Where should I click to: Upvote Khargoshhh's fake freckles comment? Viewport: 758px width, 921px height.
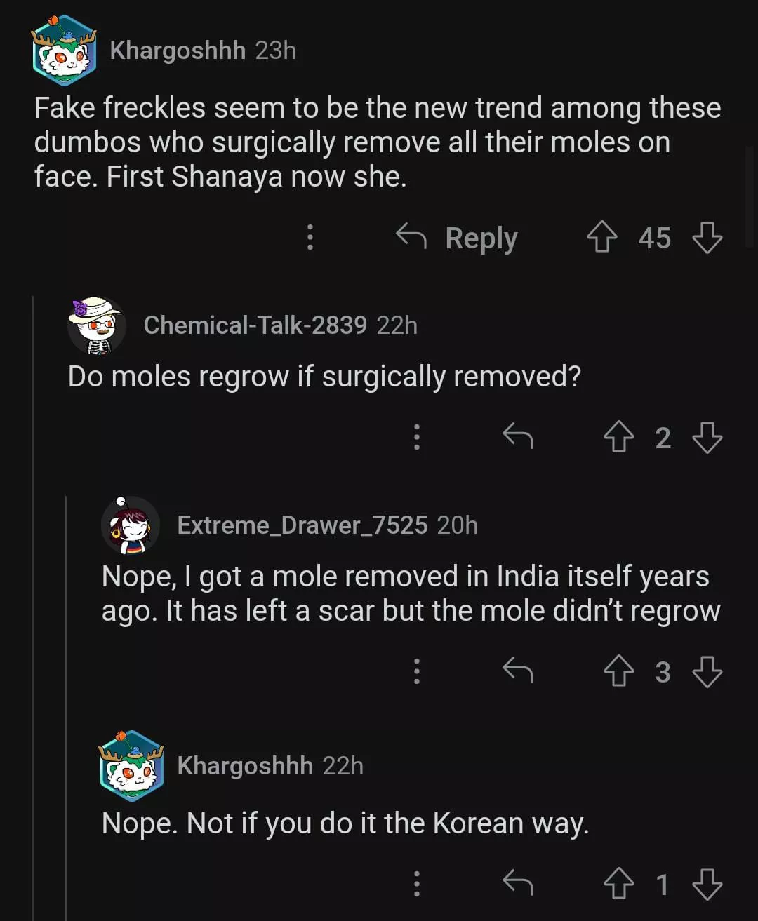click(601, 237)
